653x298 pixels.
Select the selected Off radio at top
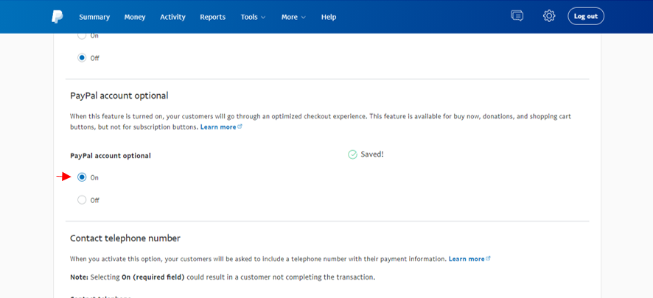[82, 58]
